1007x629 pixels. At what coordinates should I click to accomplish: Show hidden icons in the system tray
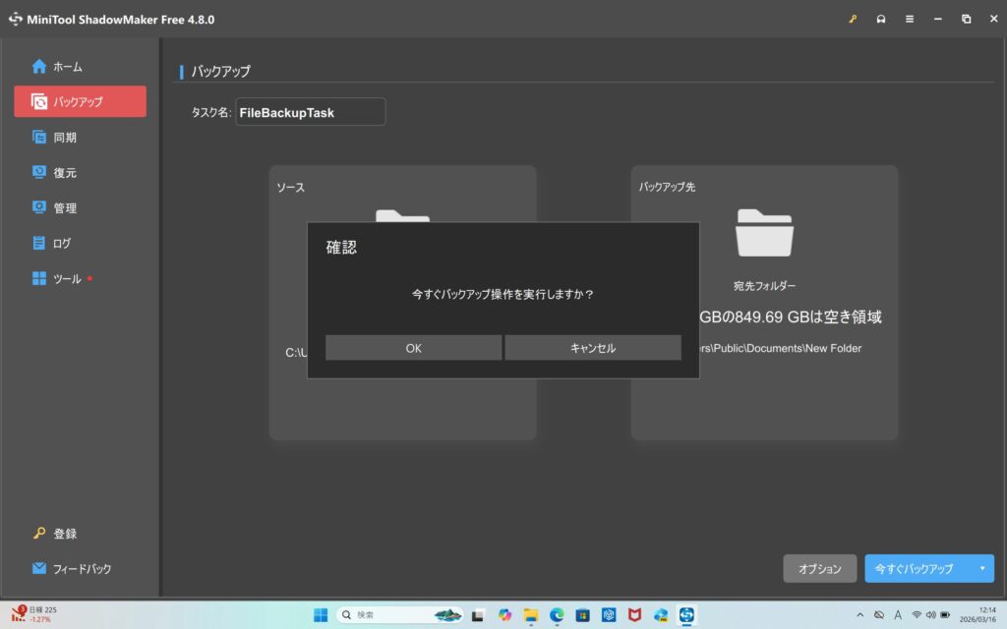(x=860, y=615)
